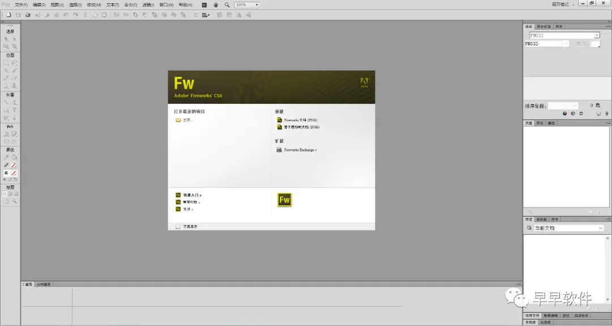
Task: Click the Open folder icon in toolbar
Action: click(x=28, y=15)
